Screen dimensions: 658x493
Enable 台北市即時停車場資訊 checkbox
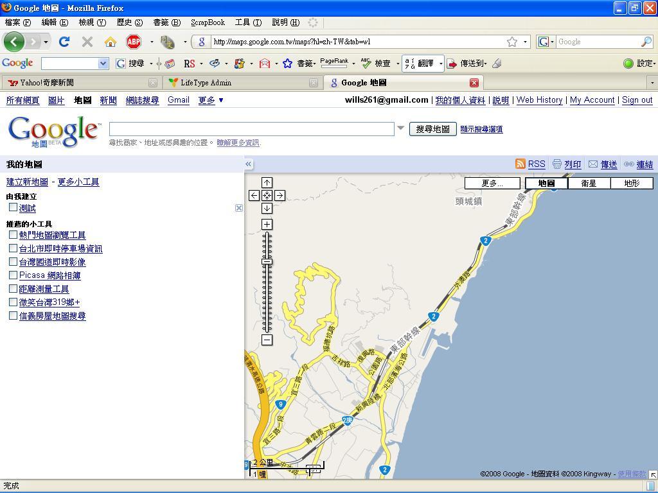point(13,248)
